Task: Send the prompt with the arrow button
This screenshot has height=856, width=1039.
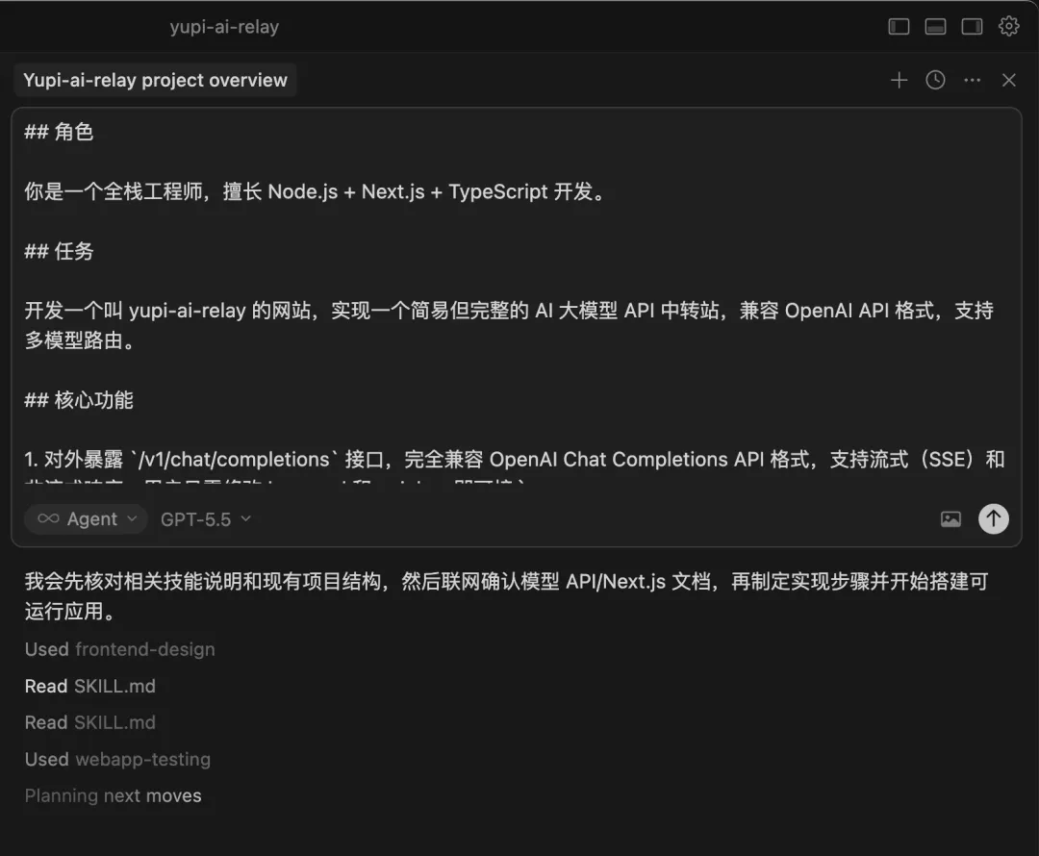Action: [x=993, y=518]
